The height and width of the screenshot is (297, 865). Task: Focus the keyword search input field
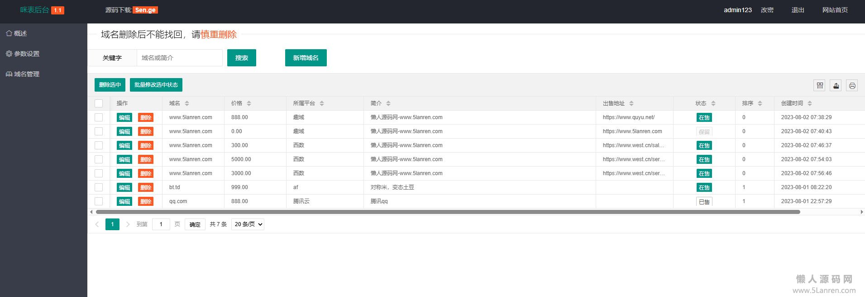[x=179, y=58]
